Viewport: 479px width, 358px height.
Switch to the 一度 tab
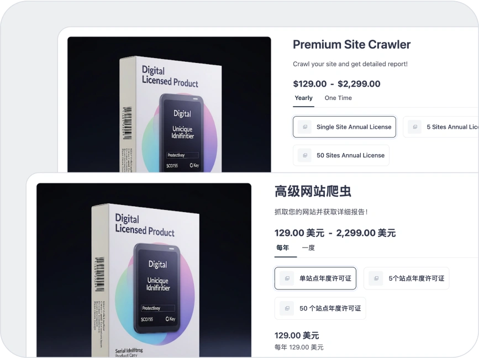[308, 248]
